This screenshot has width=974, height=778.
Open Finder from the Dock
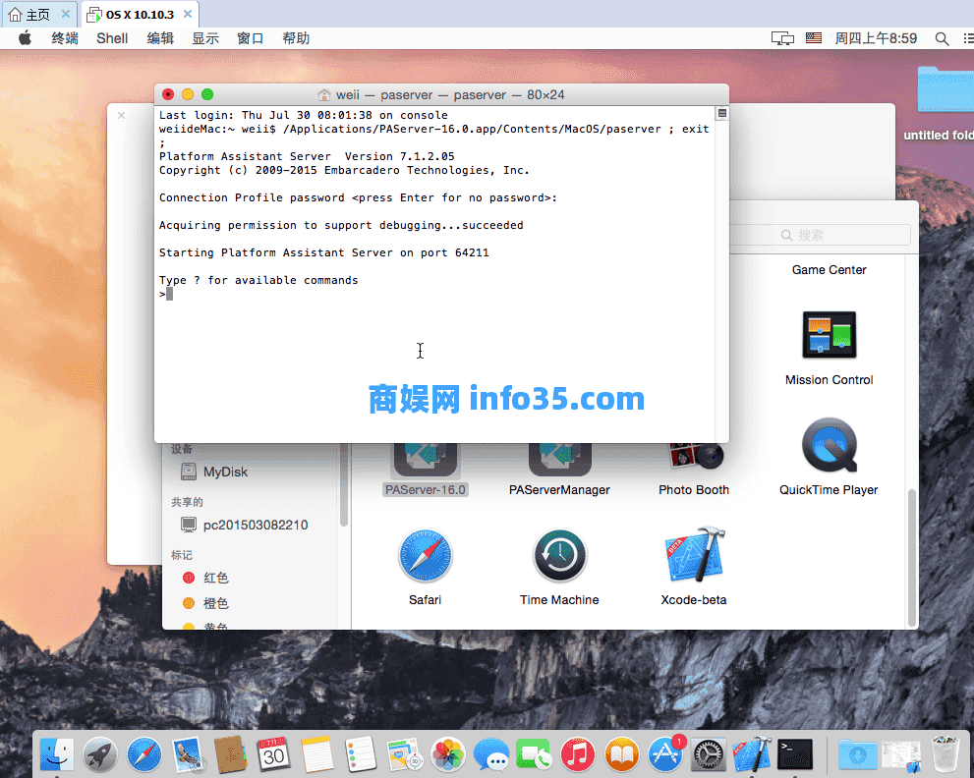(x=57, y=754)
